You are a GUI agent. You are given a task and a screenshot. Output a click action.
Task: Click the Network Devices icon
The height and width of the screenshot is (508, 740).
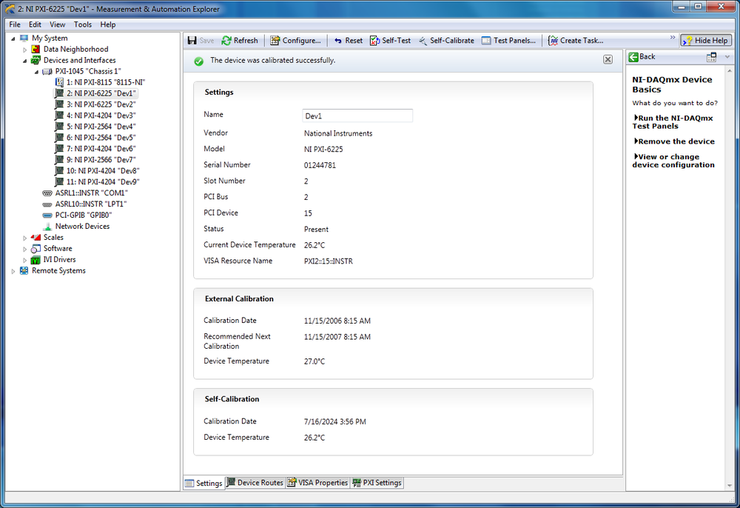coord(47,227)
